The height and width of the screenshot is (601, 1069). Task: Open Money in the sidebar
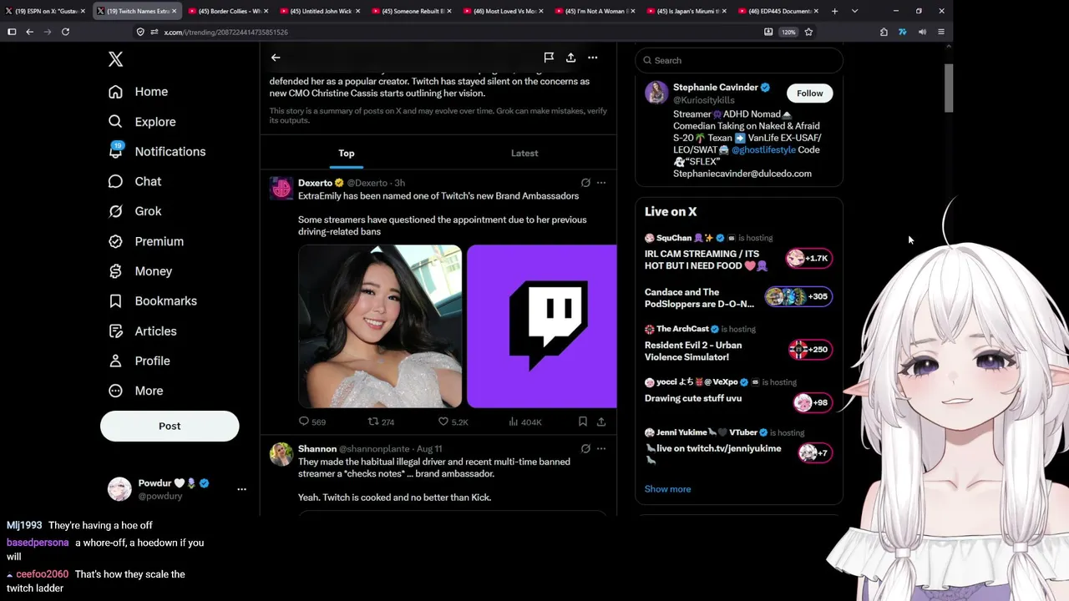click(x=140, y=271)
